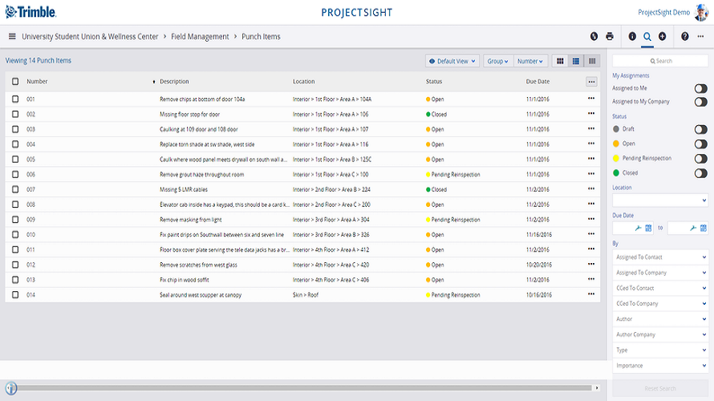Open the Due Date end calendar picker
Screen dimensions: 714x401
(x=704, y=228)
